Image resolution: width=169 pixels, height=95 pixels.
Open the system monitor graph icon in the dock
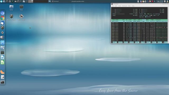click(2, 42)
